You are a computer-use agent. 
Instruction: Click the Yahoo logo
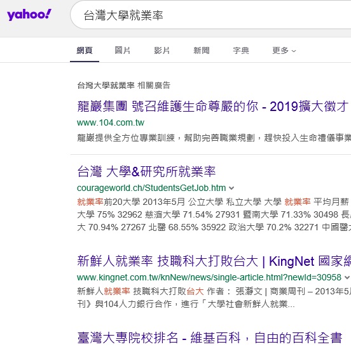click(29, 15)
